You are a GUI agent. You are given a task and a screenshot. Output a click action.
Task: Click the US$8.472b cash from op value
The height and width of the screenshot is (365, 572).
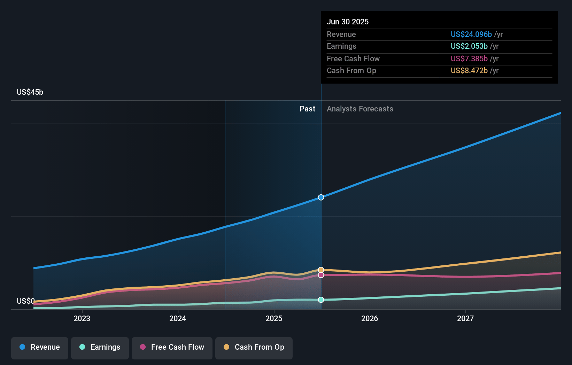pos(469,71)
